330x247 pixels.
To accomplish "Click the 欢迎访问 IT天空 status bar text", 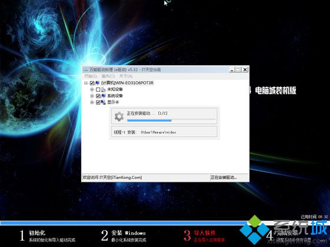I will click(112, 178).
